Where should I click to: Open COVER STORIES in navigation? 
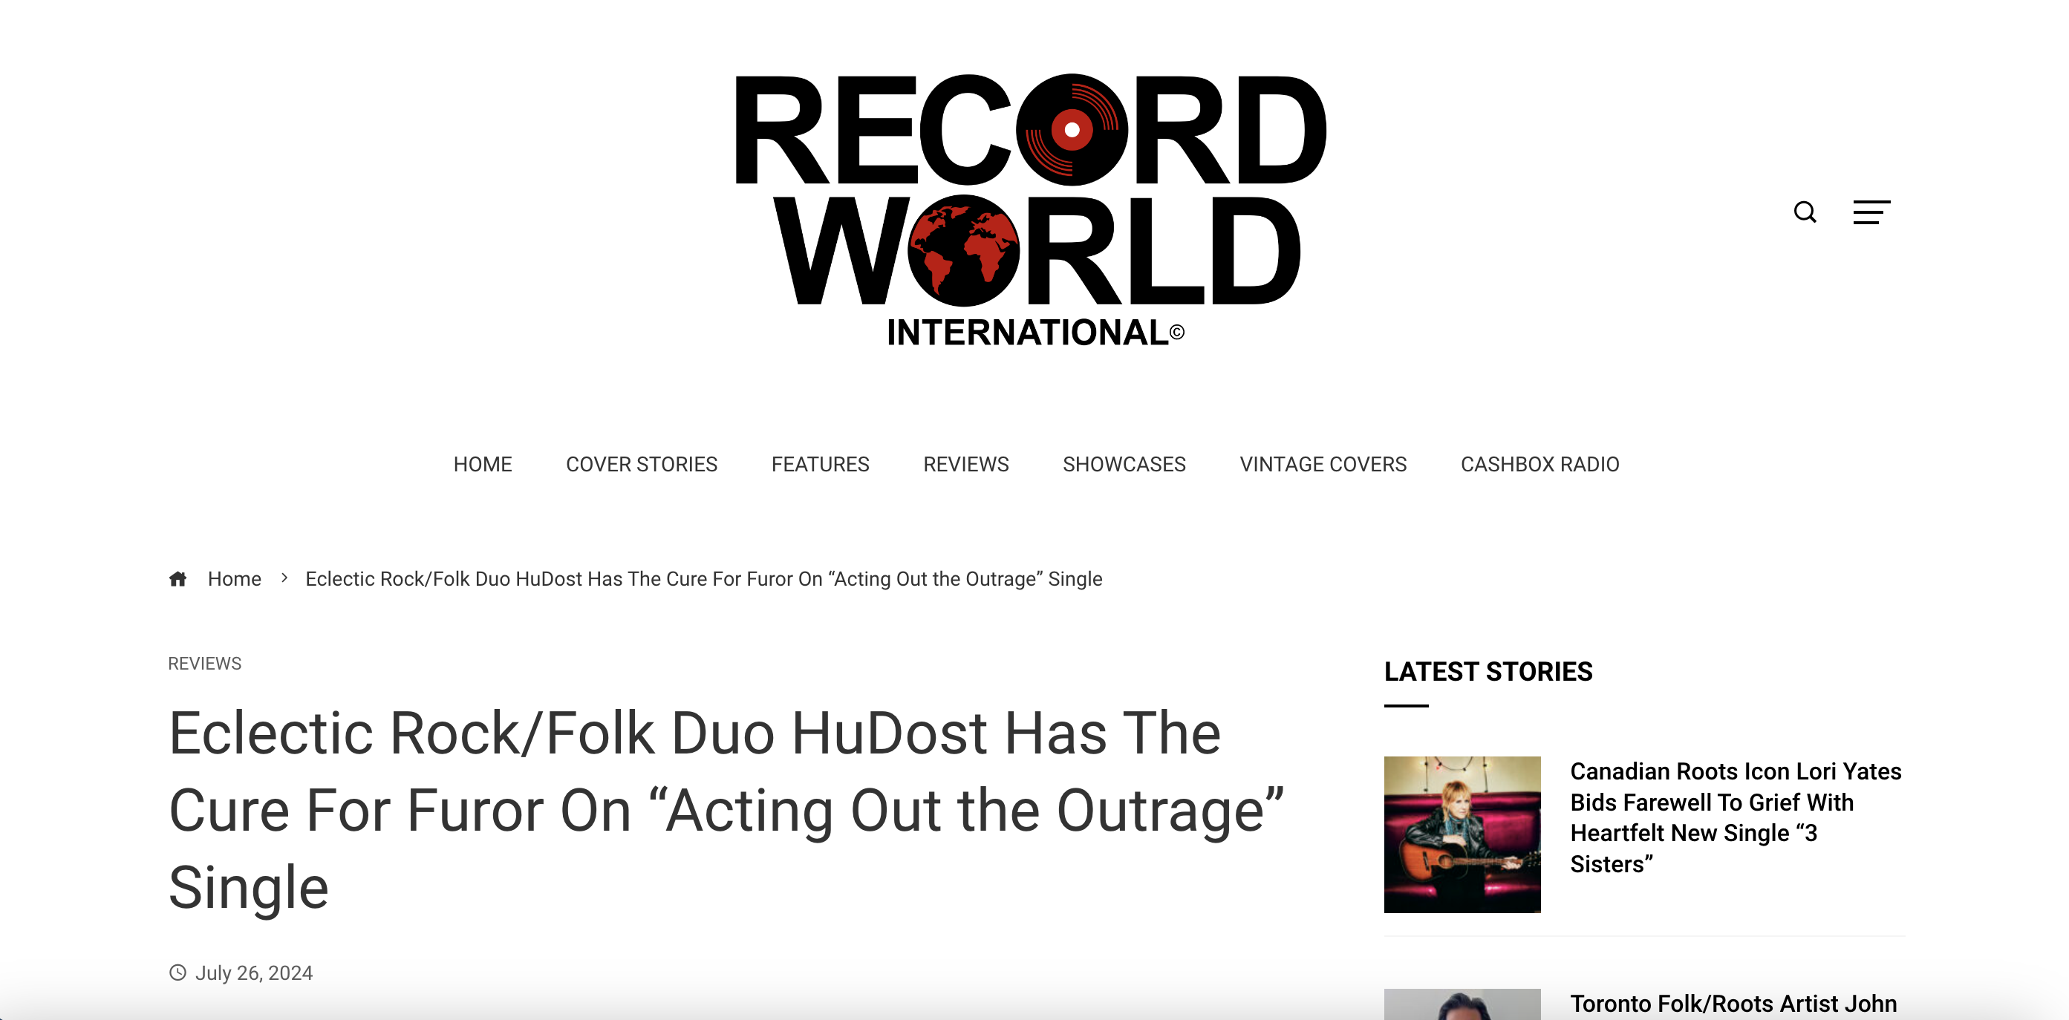(x=642, y=464)
